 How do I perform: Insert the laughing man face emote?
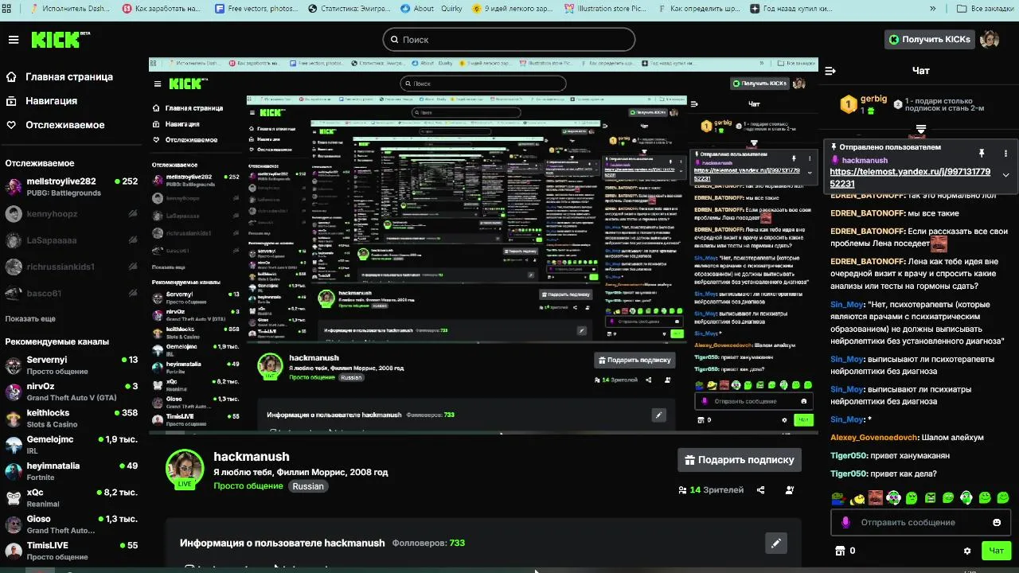pyautogui.click(x=876, y=498)
